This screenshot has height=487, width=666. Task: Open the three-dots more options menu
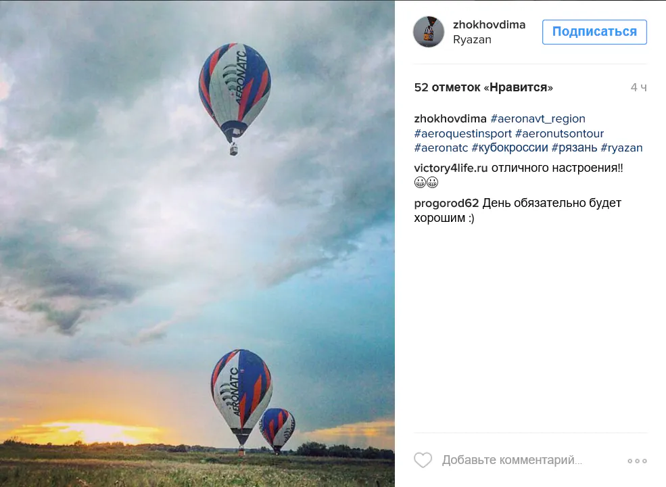tap(637, 461)
